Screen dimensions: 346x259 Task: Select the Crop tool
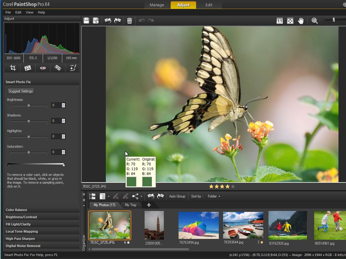[13, 68]
